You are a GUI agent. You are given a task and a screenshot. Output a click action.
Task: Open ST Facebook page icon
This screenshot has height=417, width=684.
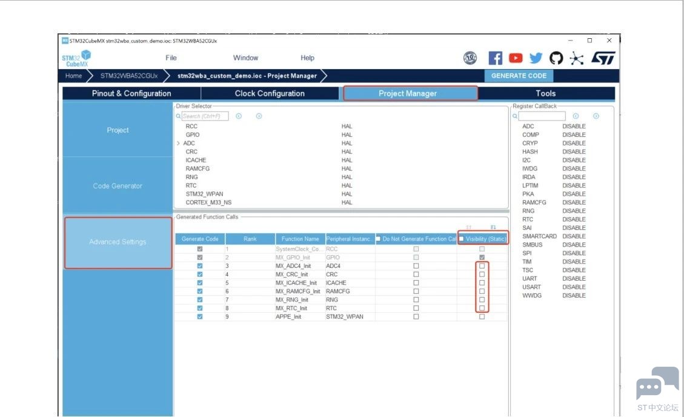coord(495,58)
